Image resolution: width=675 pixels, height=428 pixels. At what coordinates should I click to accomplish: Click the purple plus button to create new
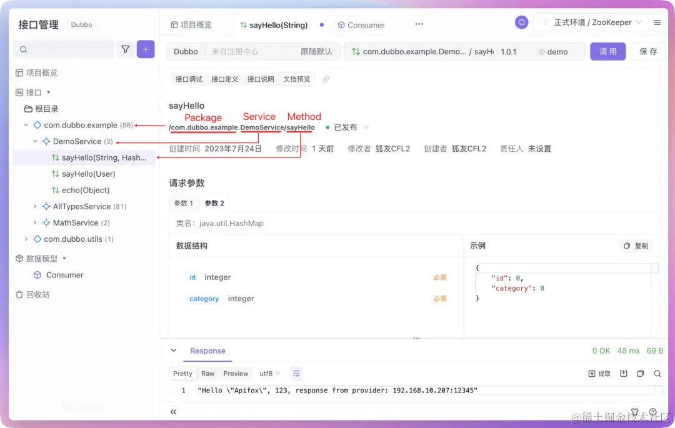click(x=145, y=48)
